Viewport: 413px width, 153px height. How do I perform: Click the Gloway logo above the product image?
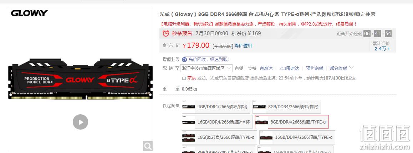[x=29, y=13]
